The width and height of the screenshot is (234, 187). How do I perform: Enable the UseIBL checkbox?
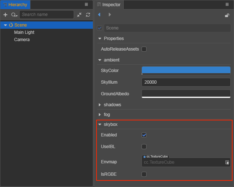144,147
